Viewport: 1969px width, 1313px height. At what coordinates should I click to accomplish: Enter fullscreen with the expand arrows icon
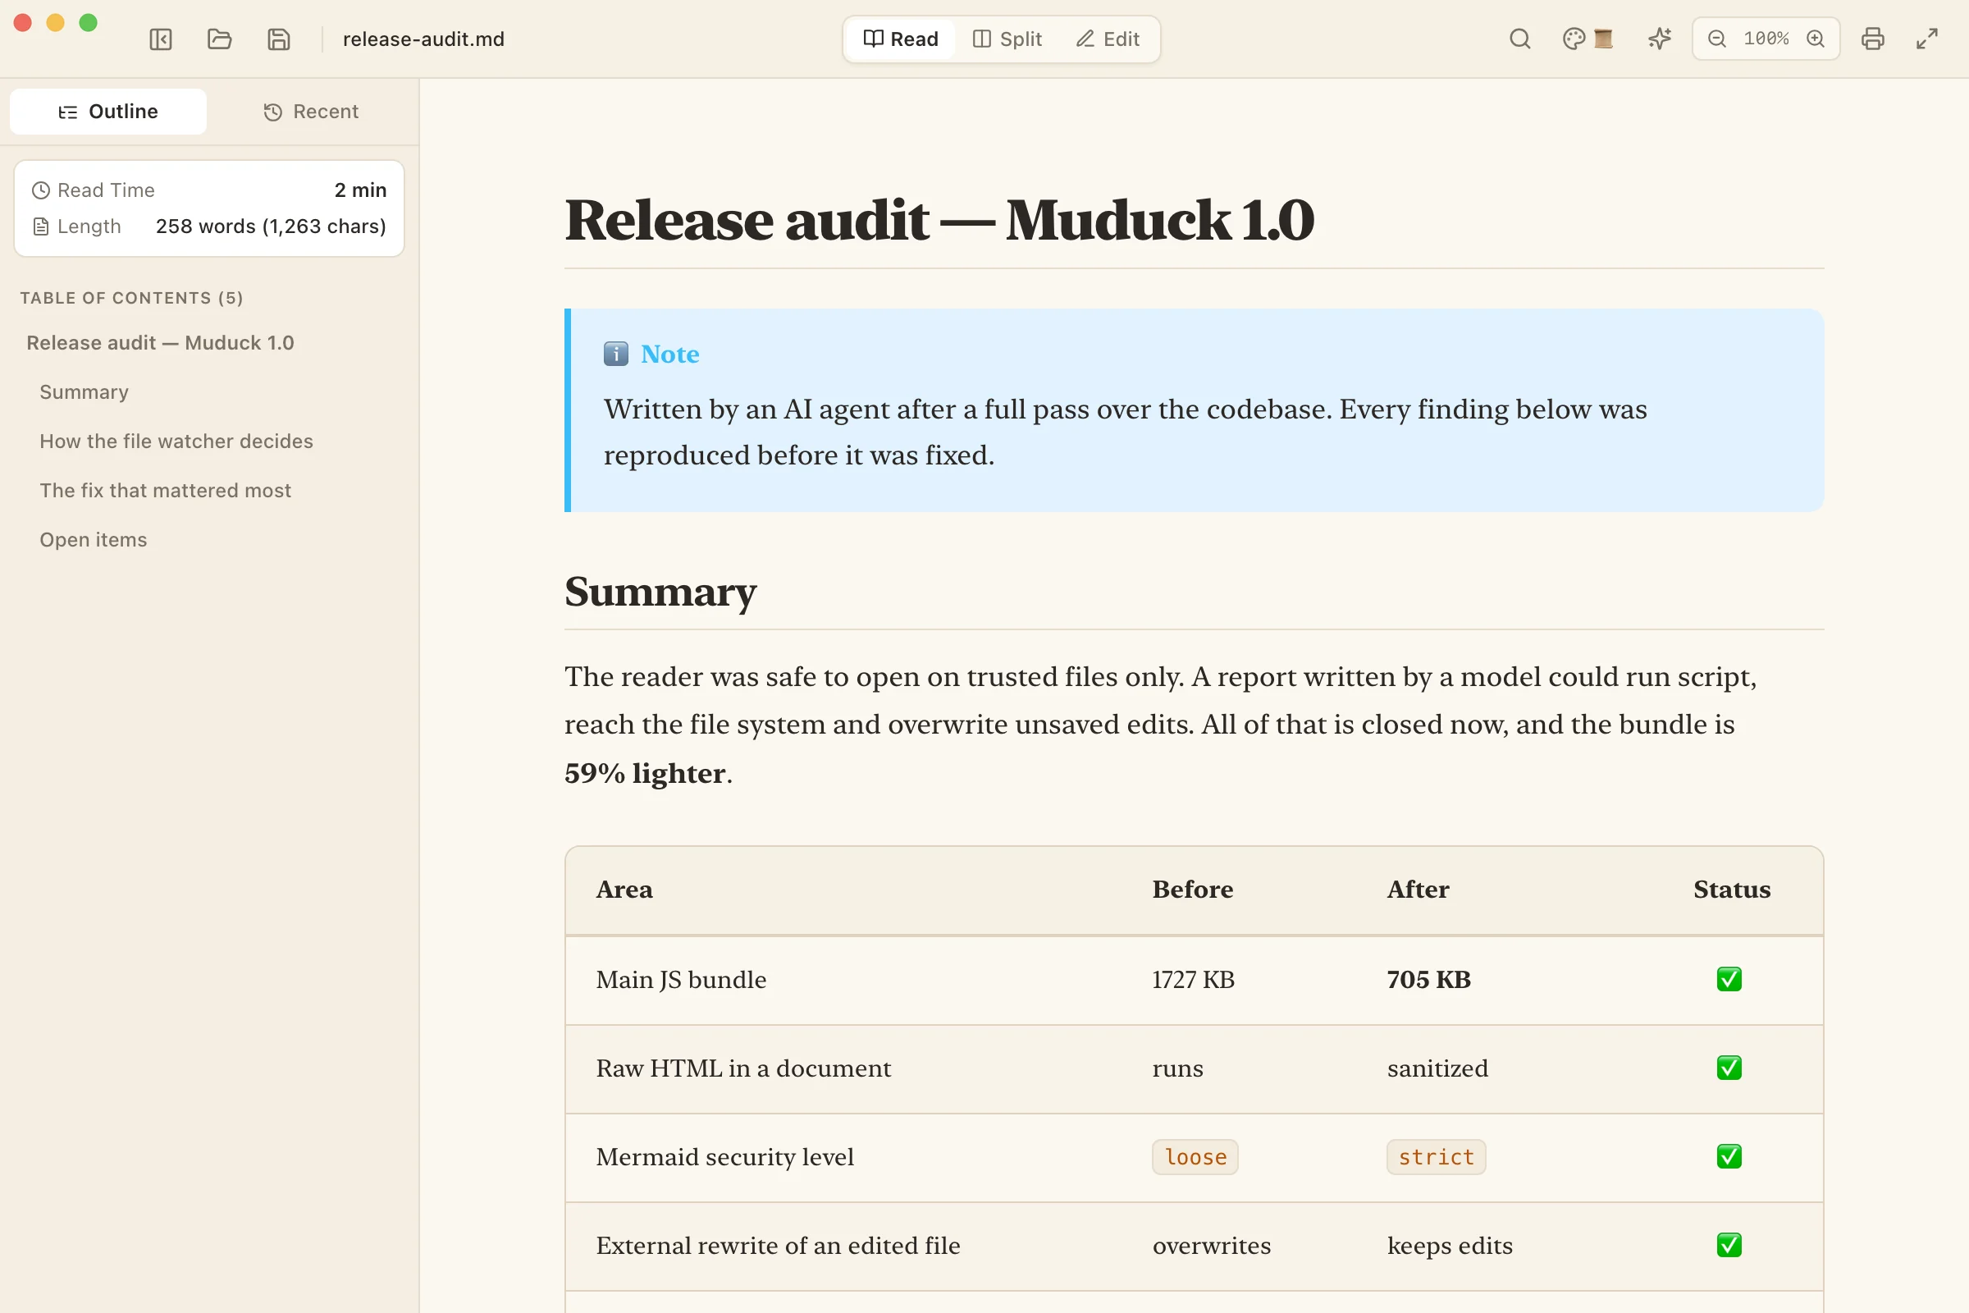1927,39
